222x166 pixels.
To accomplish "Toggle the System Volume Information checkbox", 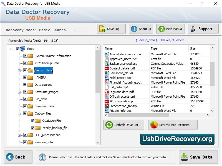I will pos(25,56).
